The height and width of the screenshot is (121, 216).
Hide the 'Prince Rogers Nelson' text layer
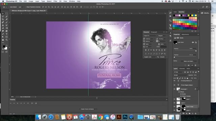coord(174,85)
